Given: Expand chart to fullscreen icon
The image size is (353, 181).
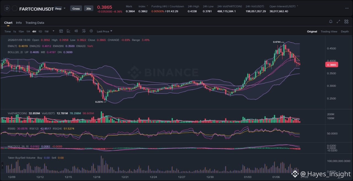Looking at the screenshot, I should point(338,21).
